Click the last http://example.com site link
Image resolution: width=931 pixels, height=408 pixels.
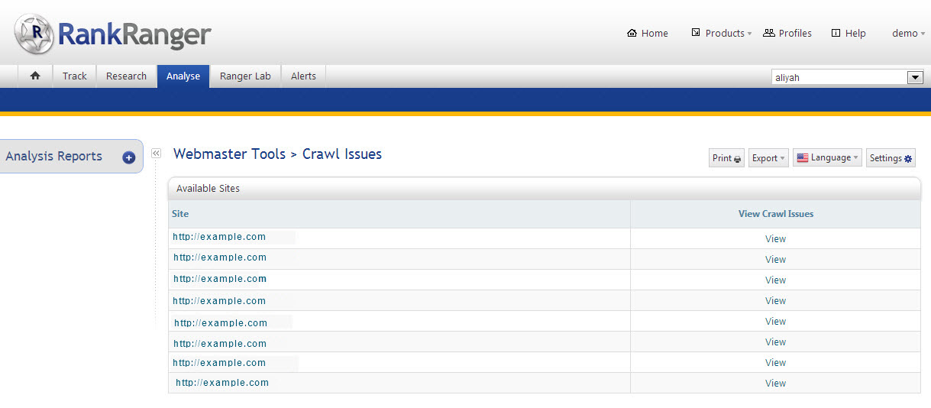pos(222,383)
